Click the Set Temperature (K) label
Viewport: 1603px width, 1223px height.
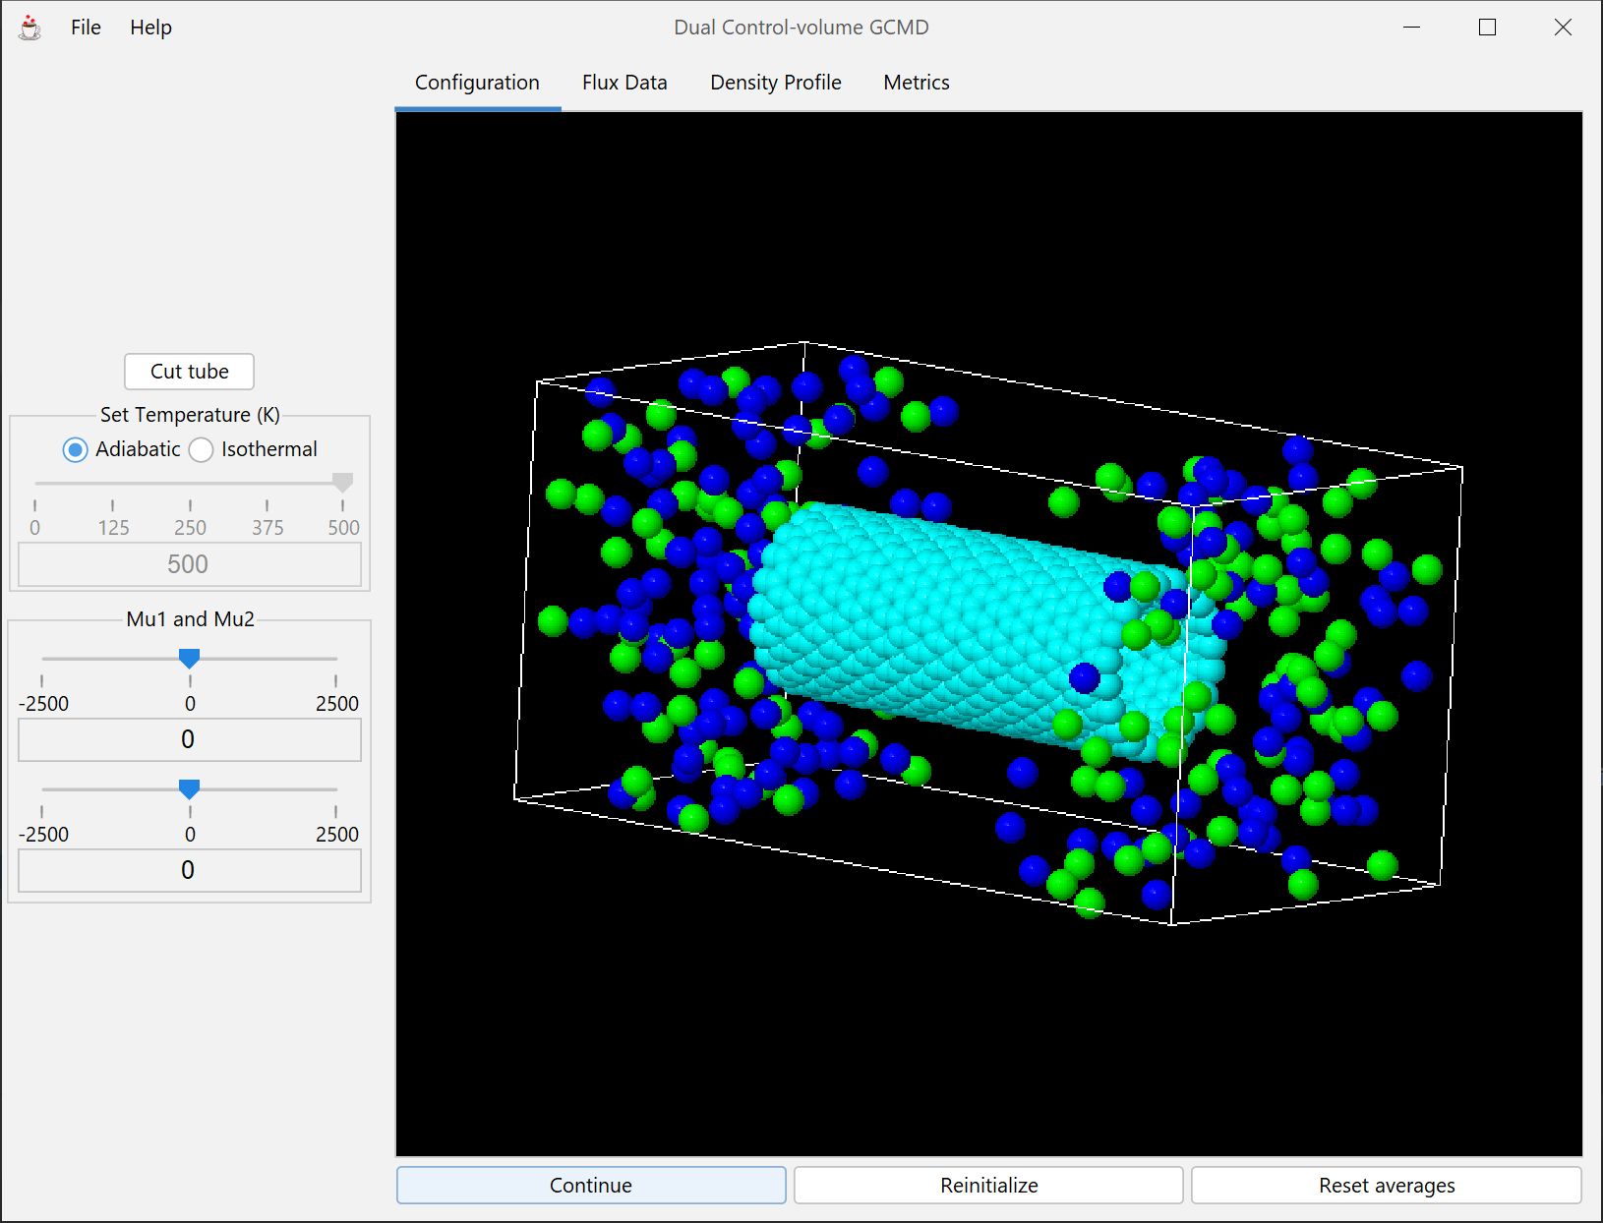click(190, 415)
